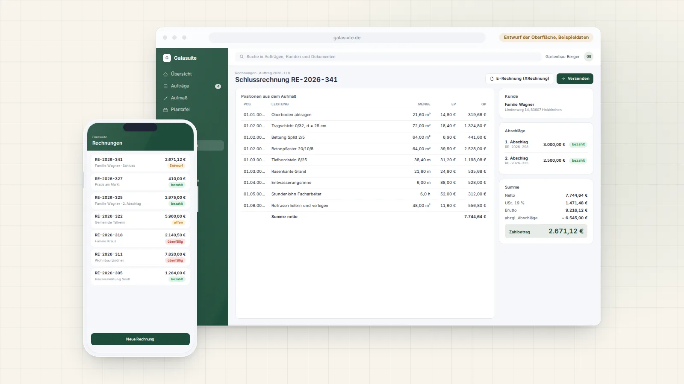Open RE-2026-341 in phone invoice list
The width and height of the screenshot is (684, 384).
click(x=140, y=162)
